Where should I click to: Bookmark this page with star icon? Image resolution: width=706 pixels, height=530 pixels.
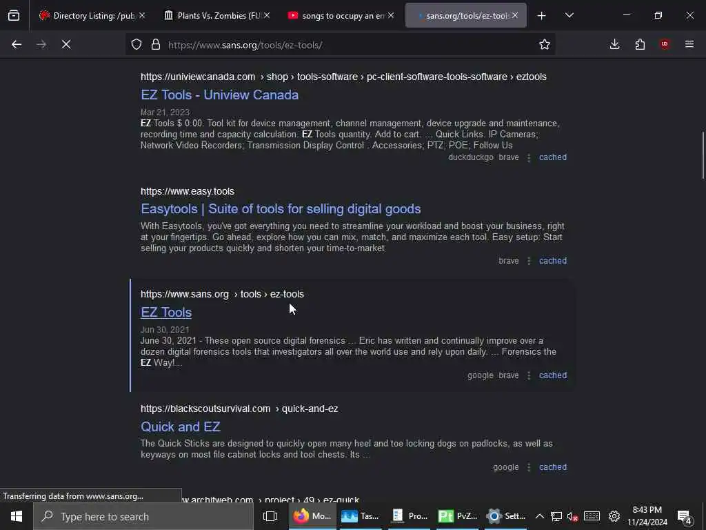pyautogui.click(x=545, y=44)
